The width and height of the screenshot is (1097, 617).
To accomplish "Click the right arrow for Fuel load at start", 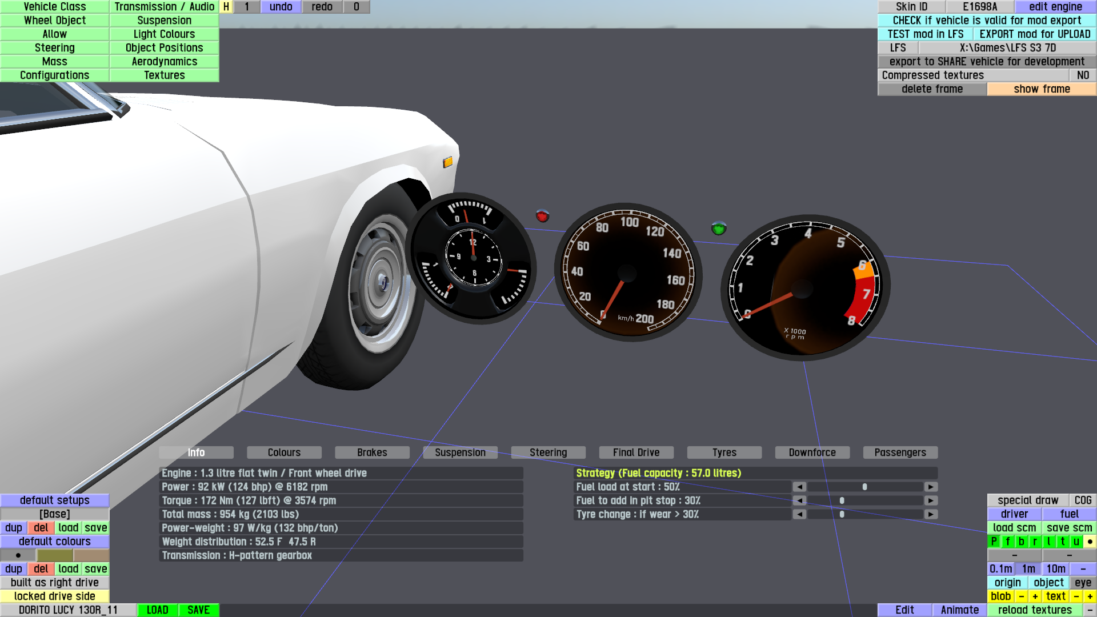I will pyautogui.click(x=931, y=487).
